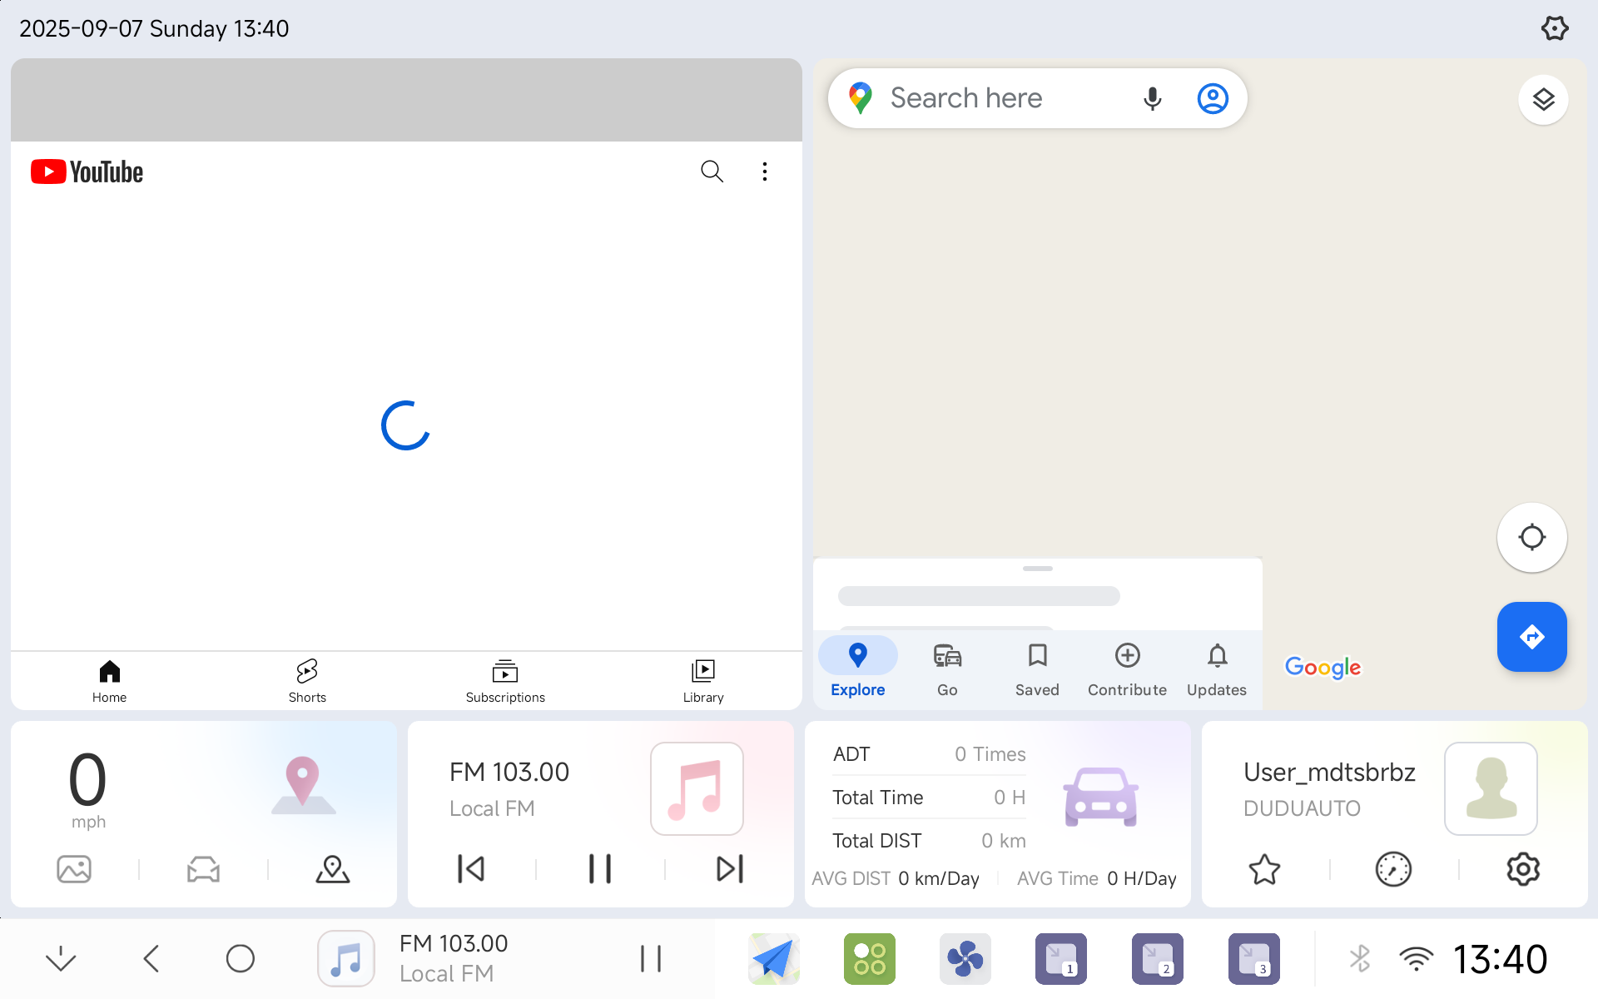Skip to next FM station

coord(729,869)
